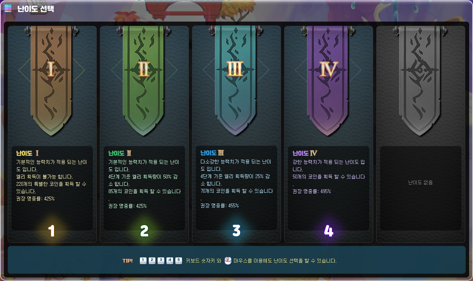Click the menu icon beside 난이도 선택 title
Screen dimensions: 473x281
[x=8, y=8]
